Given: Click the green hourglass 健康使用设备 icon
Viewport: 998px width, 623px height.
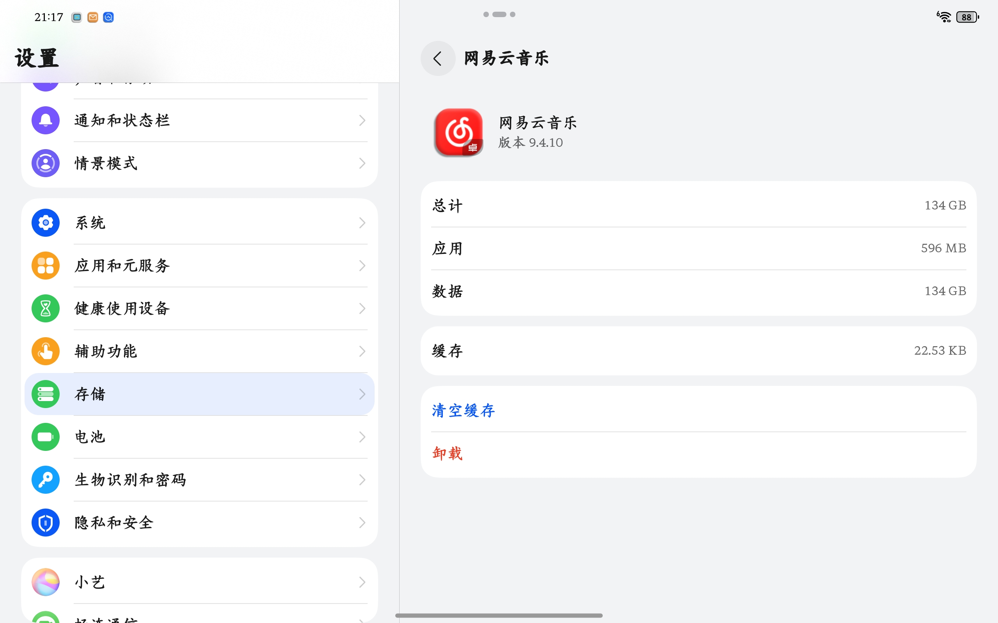Looking at the screenshot, I should pyautogui.click(x=45, y=309).
